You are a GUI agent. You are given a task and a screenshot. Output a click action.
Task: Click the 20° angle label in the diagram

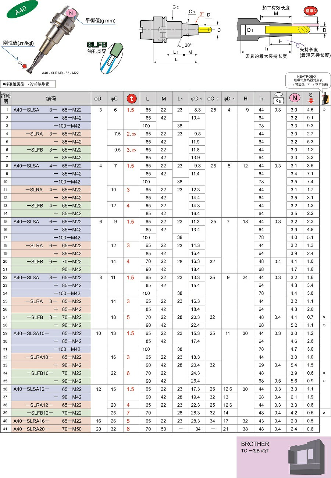pyautogui.click(x=188, y=45)
